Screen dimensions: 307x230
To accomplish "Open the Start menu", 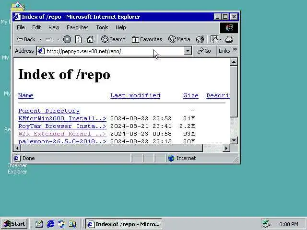I will pyautogui.click(x=14, y=224).
